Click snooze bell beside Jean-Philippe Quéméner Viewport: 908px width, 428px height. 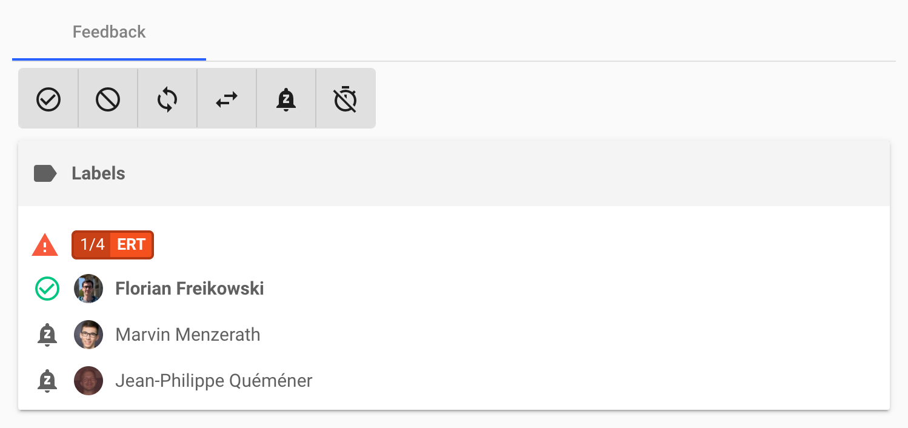pyautogui.click(x=47, y=381)
